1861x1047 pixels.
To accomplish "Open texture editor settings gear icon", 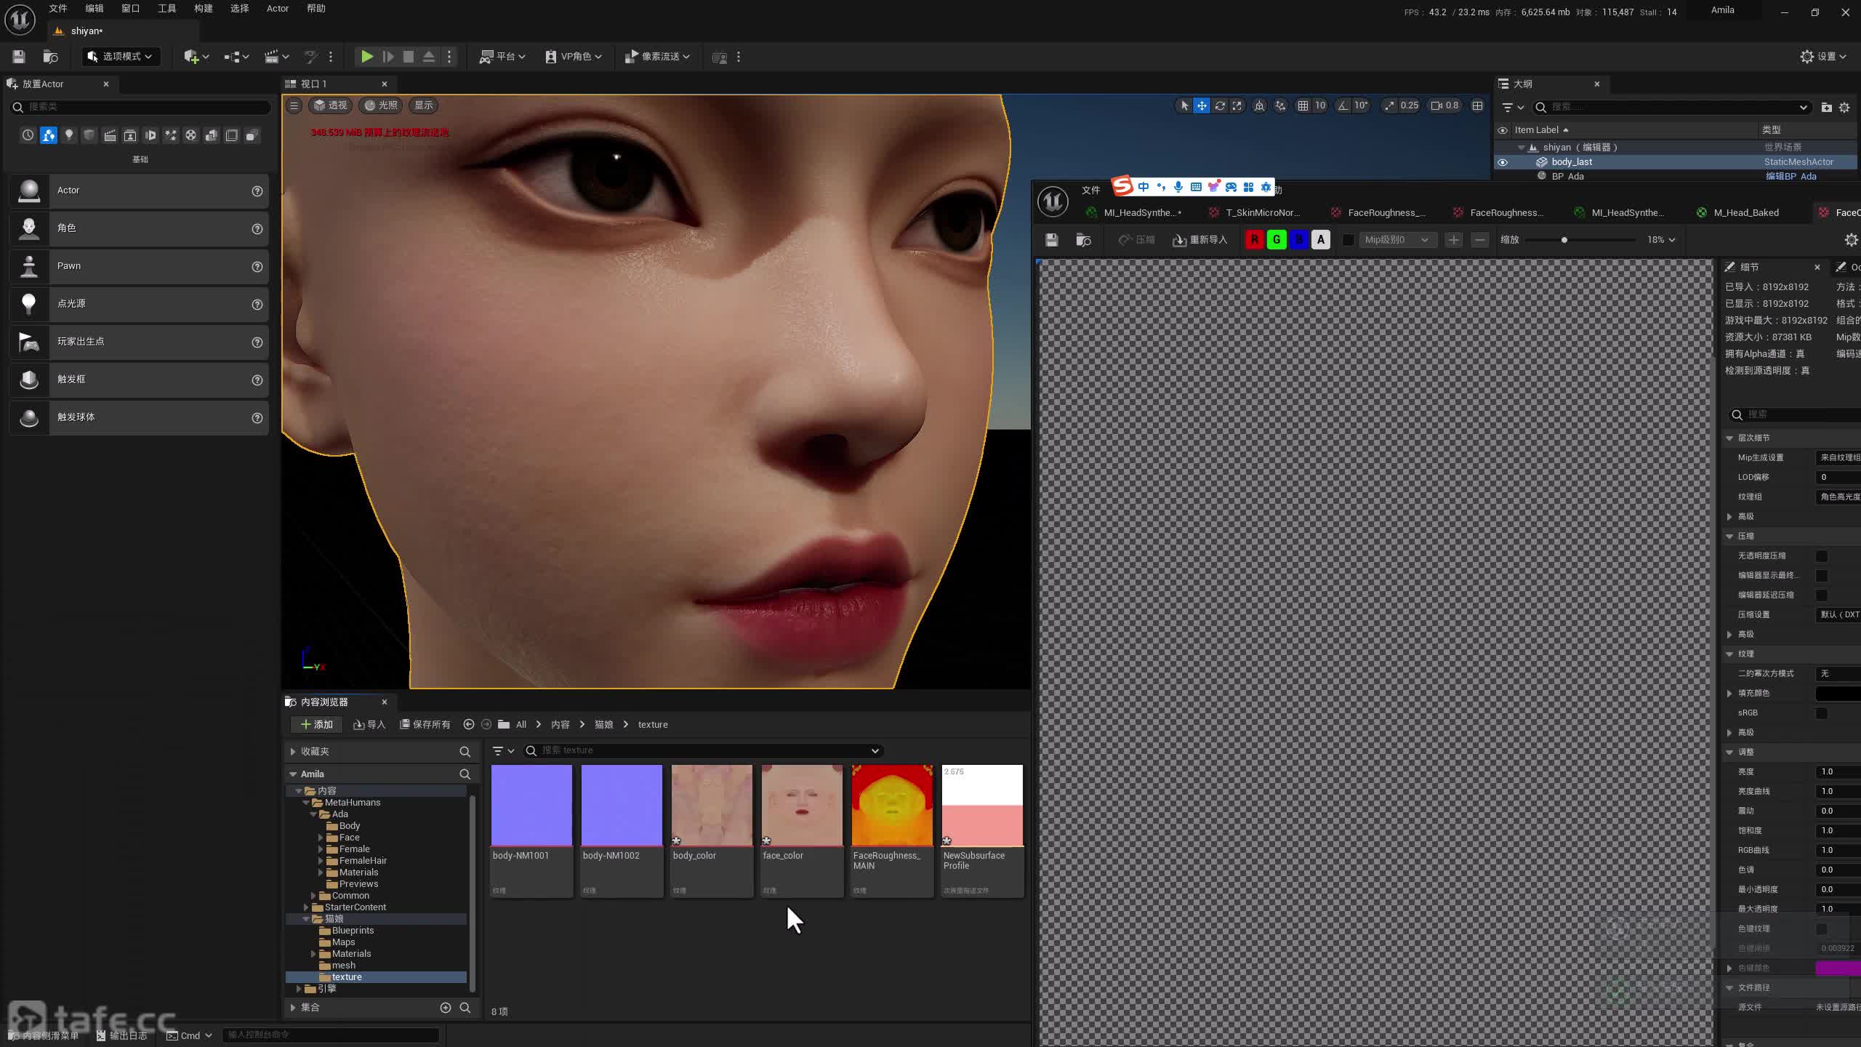I will coord(1851,240).
